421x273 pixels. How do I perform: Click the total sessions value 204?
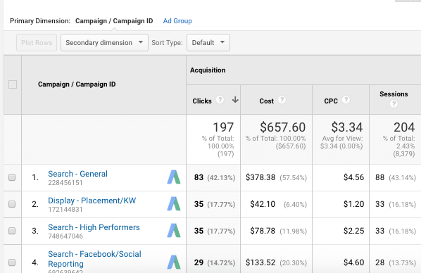(x=404, y=127)
